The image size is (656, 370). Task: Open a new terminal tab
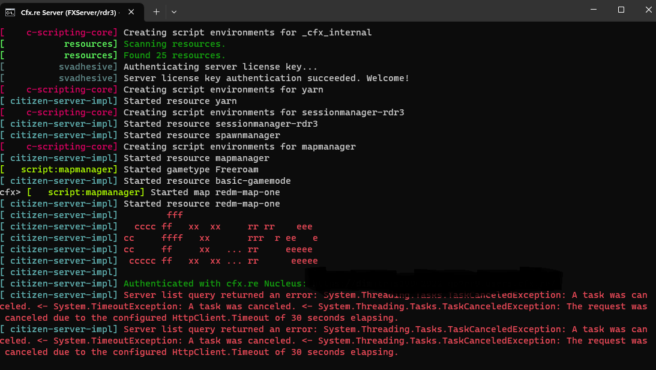tap(155, 11)
